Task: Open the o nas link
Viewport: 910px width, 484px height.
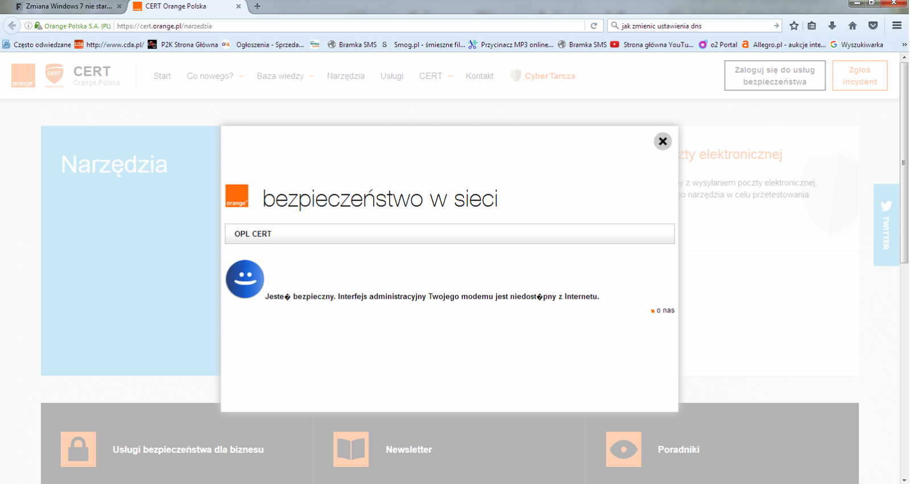Action: [663, 310]
